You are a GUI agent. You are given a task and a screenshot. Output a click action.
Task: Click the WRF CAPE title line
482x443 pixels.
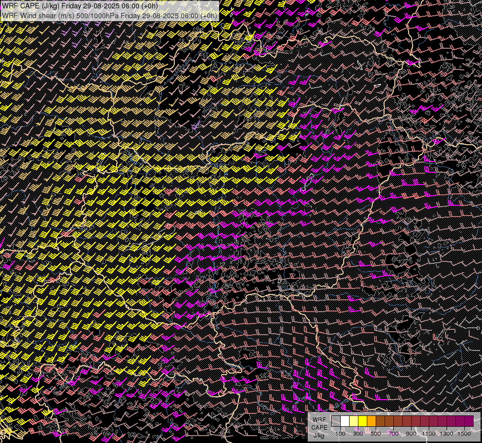pos(80,6)
